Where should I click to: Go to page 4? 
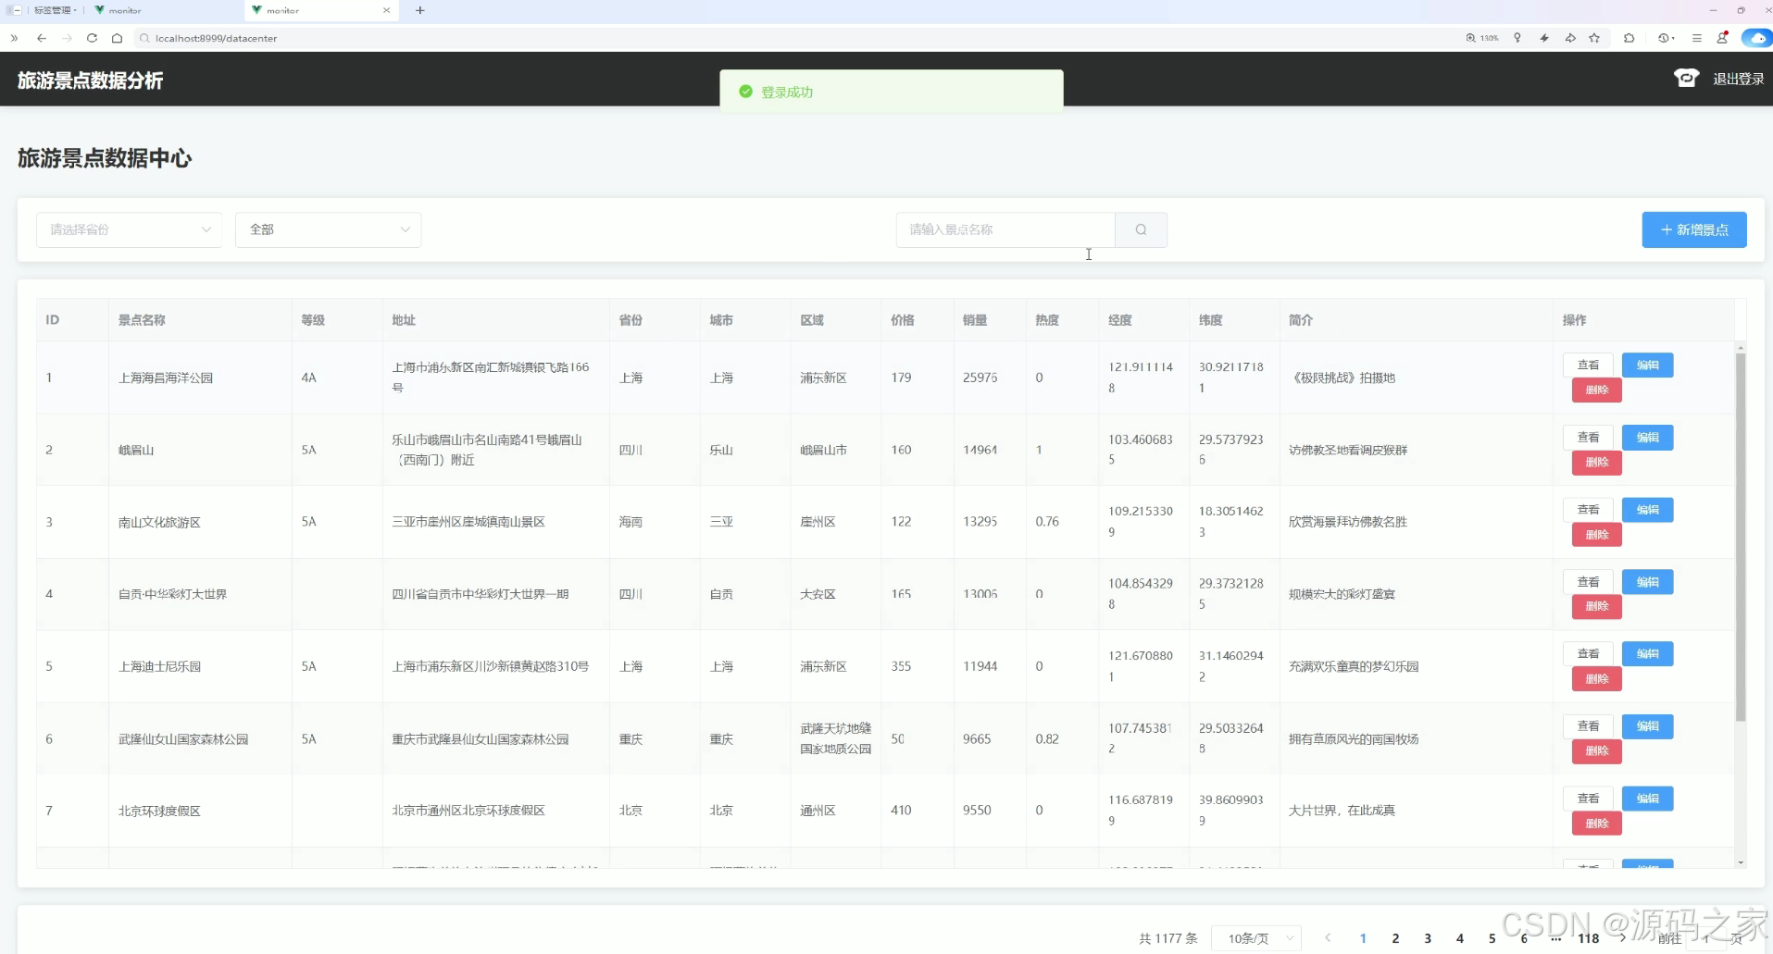tap(1460, 938)
